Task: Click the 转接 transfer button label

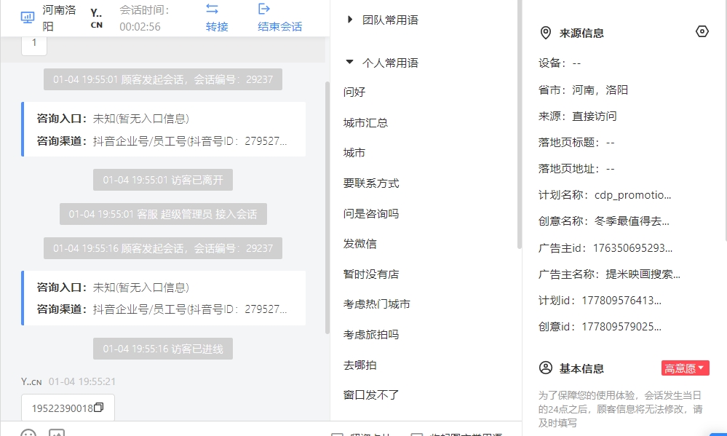Action: click(217, 27)
